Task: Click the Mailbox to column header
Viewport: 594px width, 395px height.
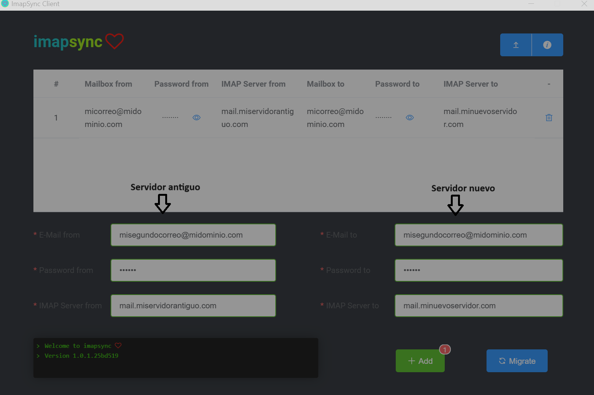Action: pos(325,84)
